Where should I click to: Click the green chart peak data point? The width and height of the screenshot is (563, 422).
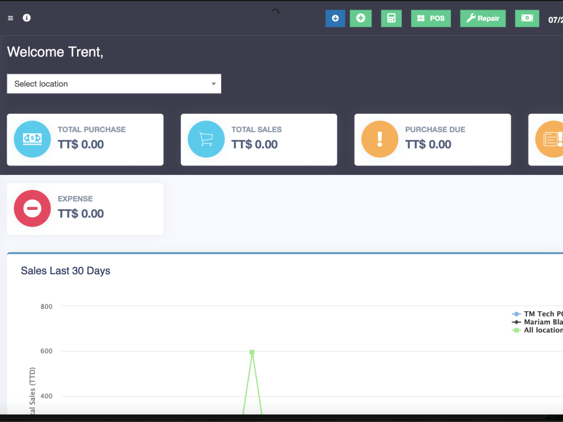tap(252, 352)
